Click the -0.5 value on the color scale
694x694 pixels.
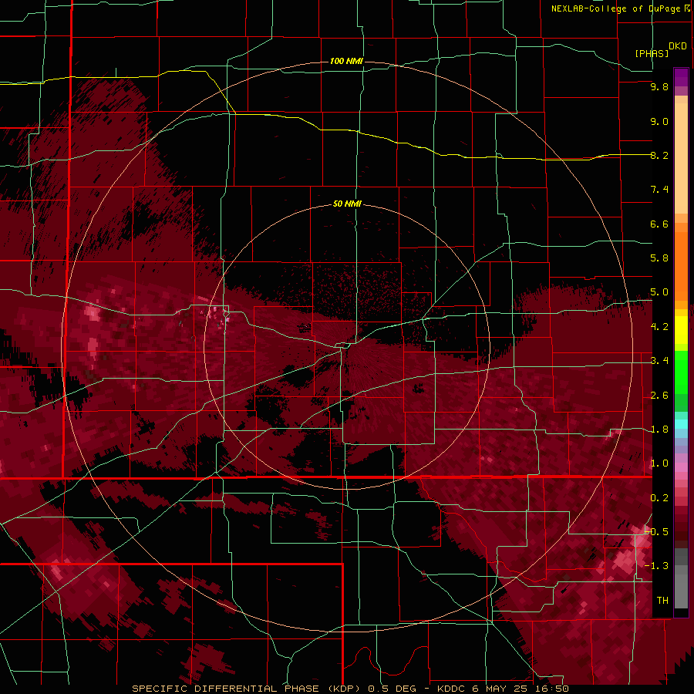pyautogui.click(x=656, y=531)
